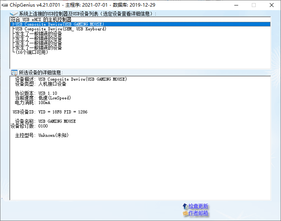
Task: Open the 检查更新 check-for-updates link
Action: click(x=198, y=206)
